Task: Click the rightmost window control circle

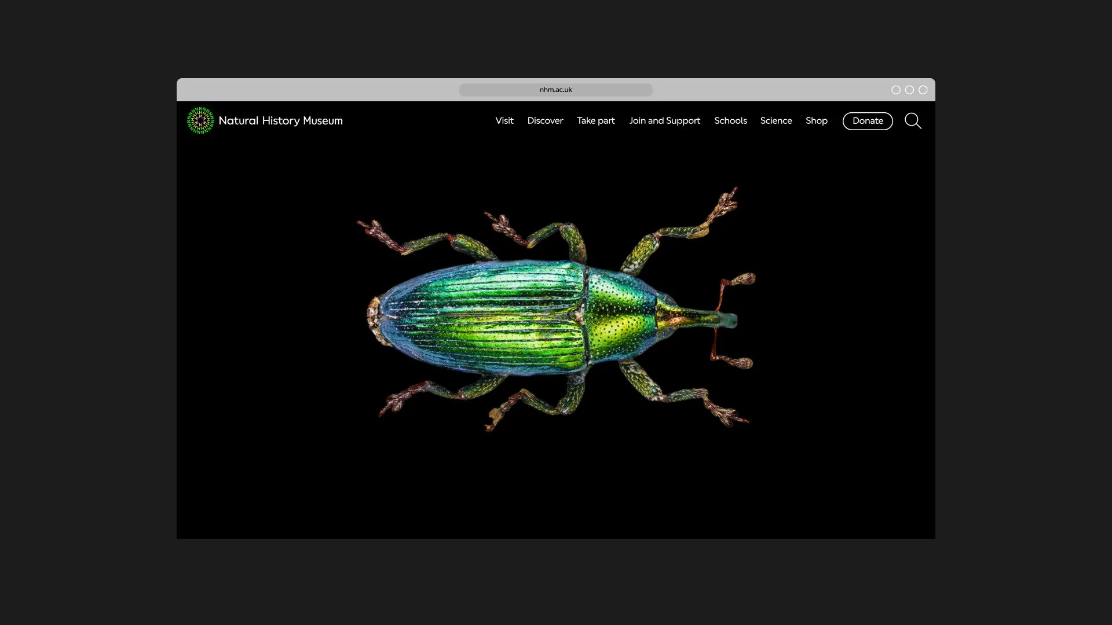Action: [x=923, y=90]
